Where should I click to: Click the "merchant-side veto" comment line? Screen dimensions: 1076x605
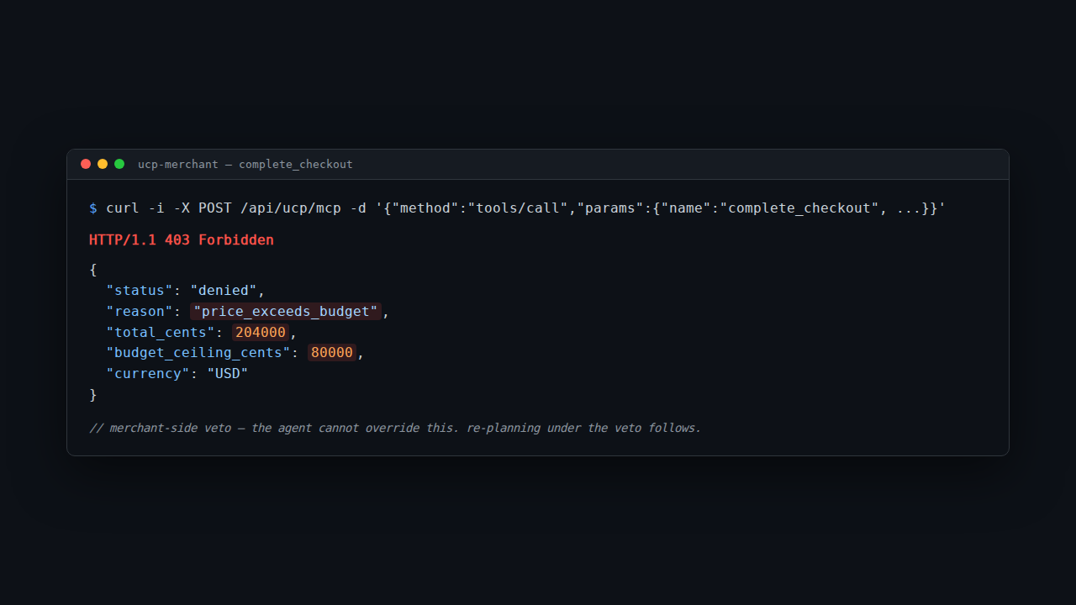(395, 429)
